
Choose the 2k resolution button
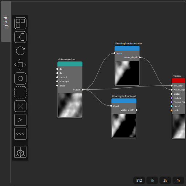point(165,181)
